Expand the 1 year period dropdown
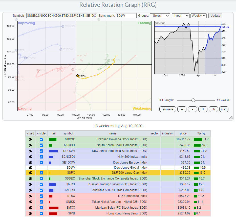Viewport: 236px width, 219px height. pos(180,15)
